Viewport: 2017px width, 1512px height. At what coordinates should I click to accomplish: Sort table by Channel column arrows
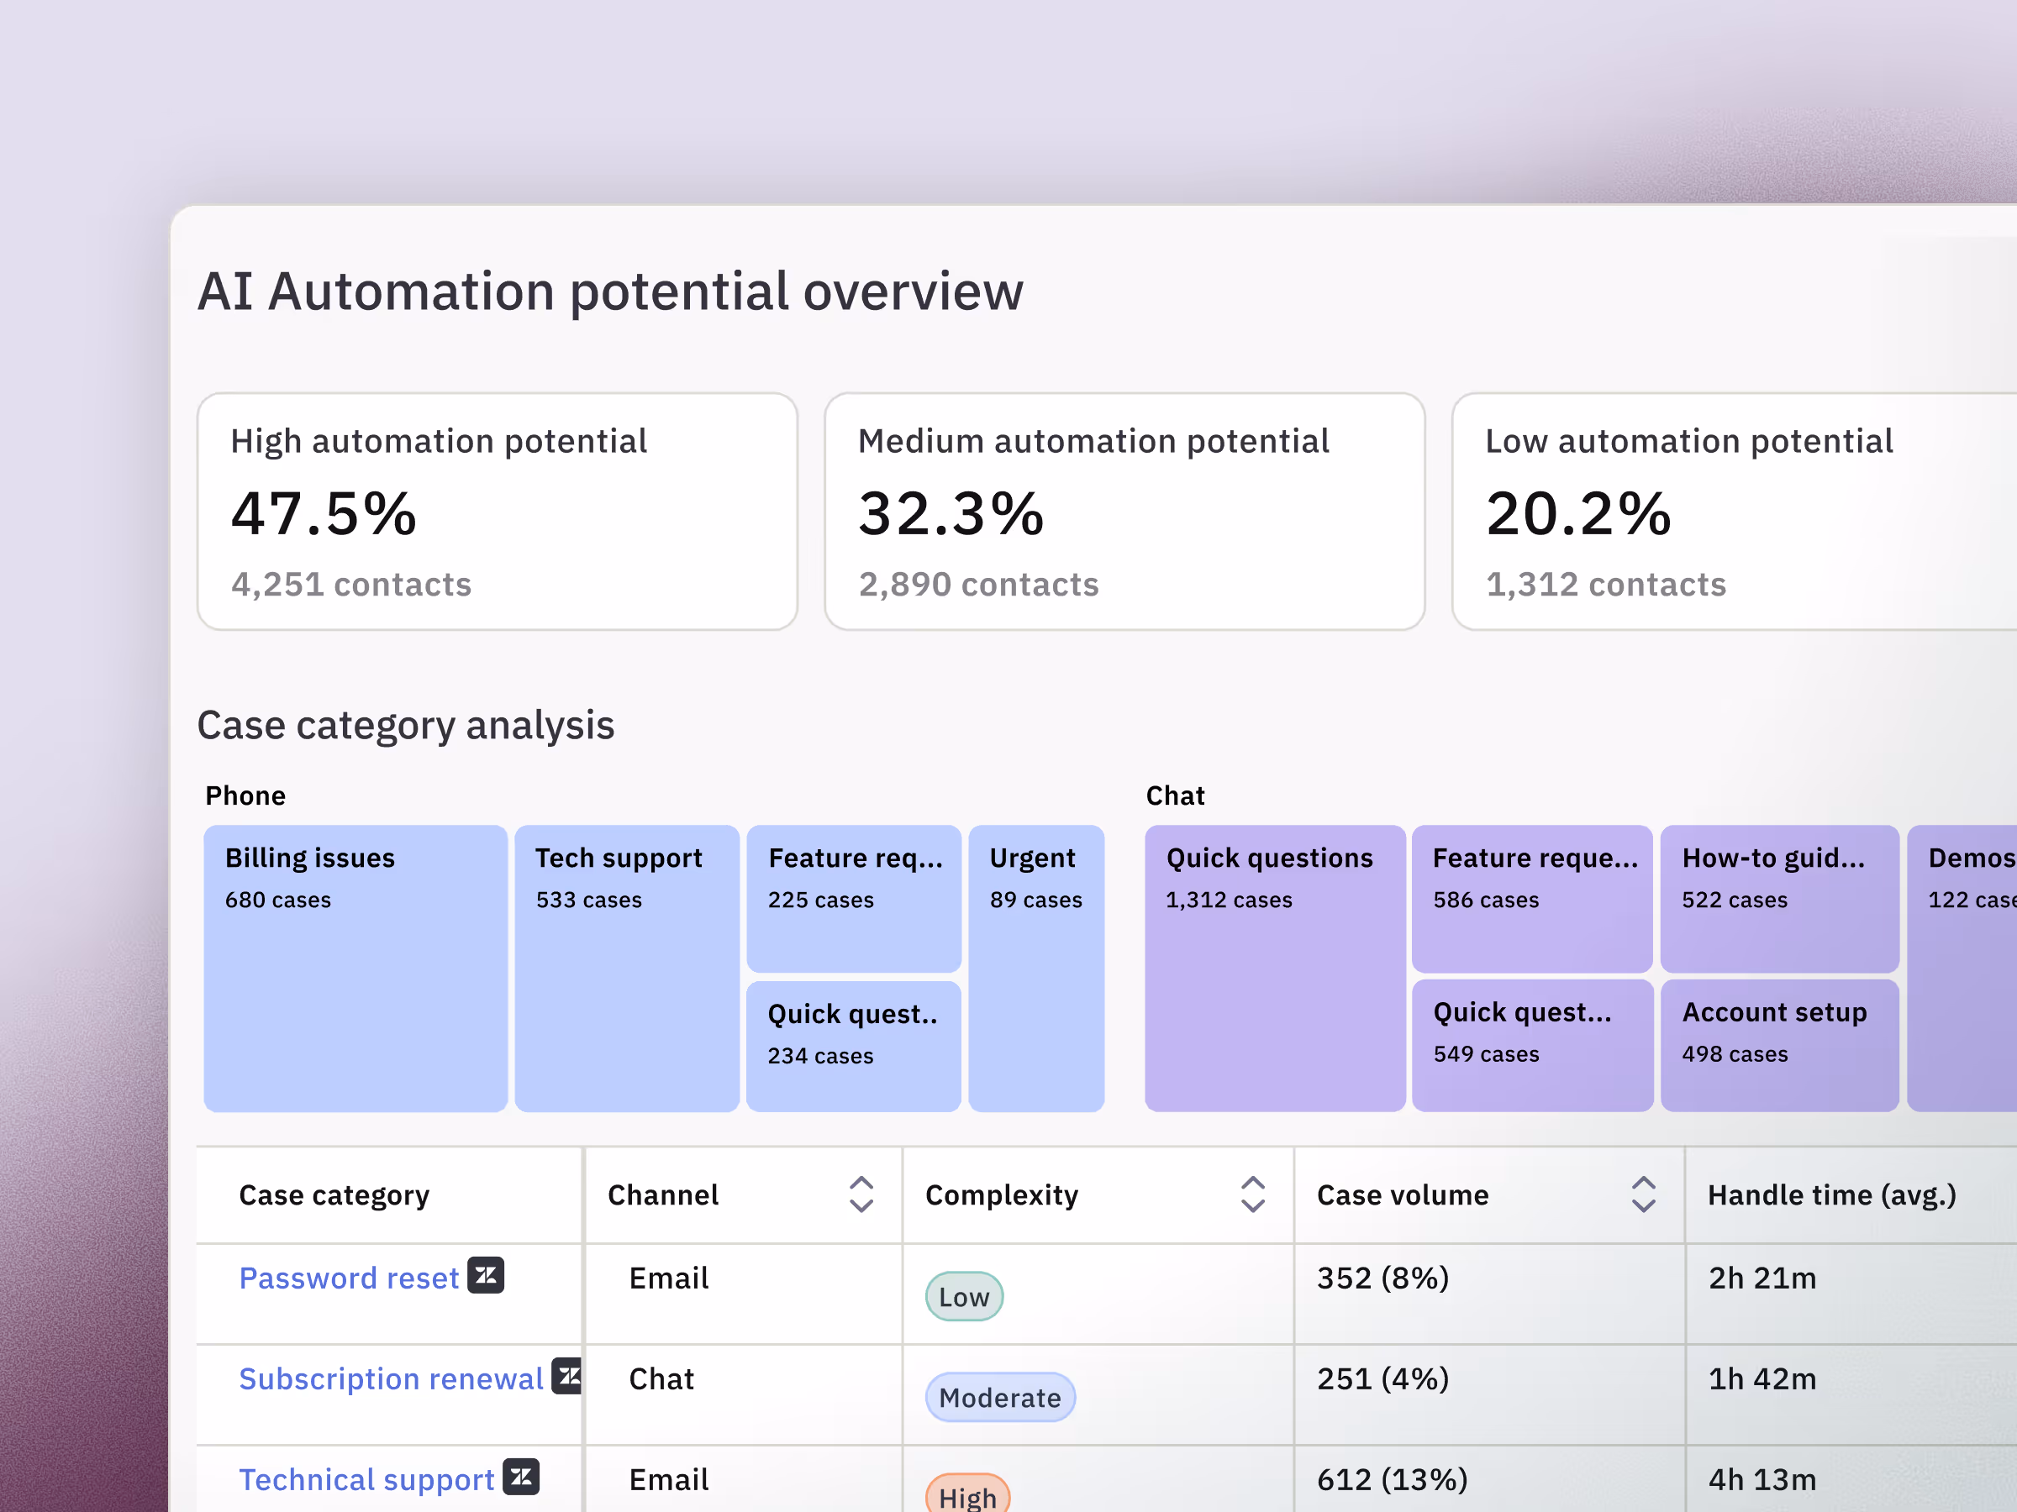click(861, 1194)
